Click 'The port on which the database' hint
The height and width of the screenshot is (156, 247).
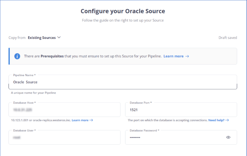pos(167,120)
